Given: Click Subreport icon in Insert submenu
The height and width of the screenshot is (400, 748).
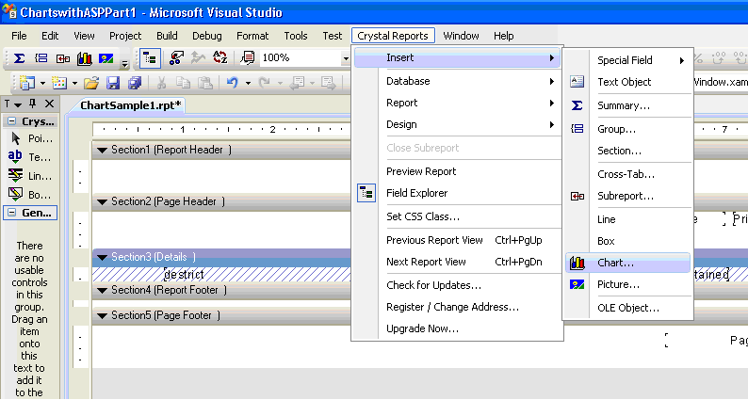Looking at the screenshot, I should 577,196.
